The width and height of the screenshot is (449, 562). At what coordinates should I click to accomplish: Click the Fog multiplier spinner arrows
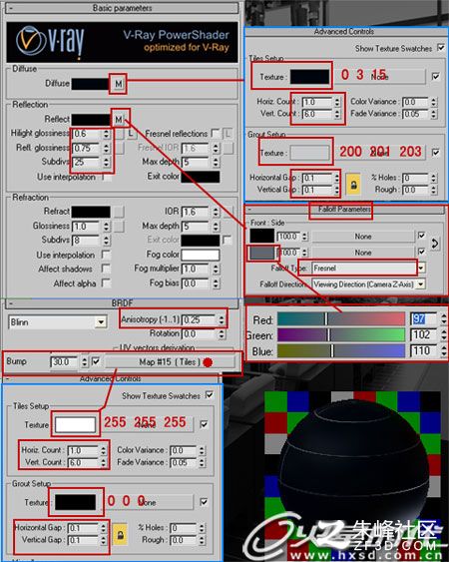coord(215,269)
